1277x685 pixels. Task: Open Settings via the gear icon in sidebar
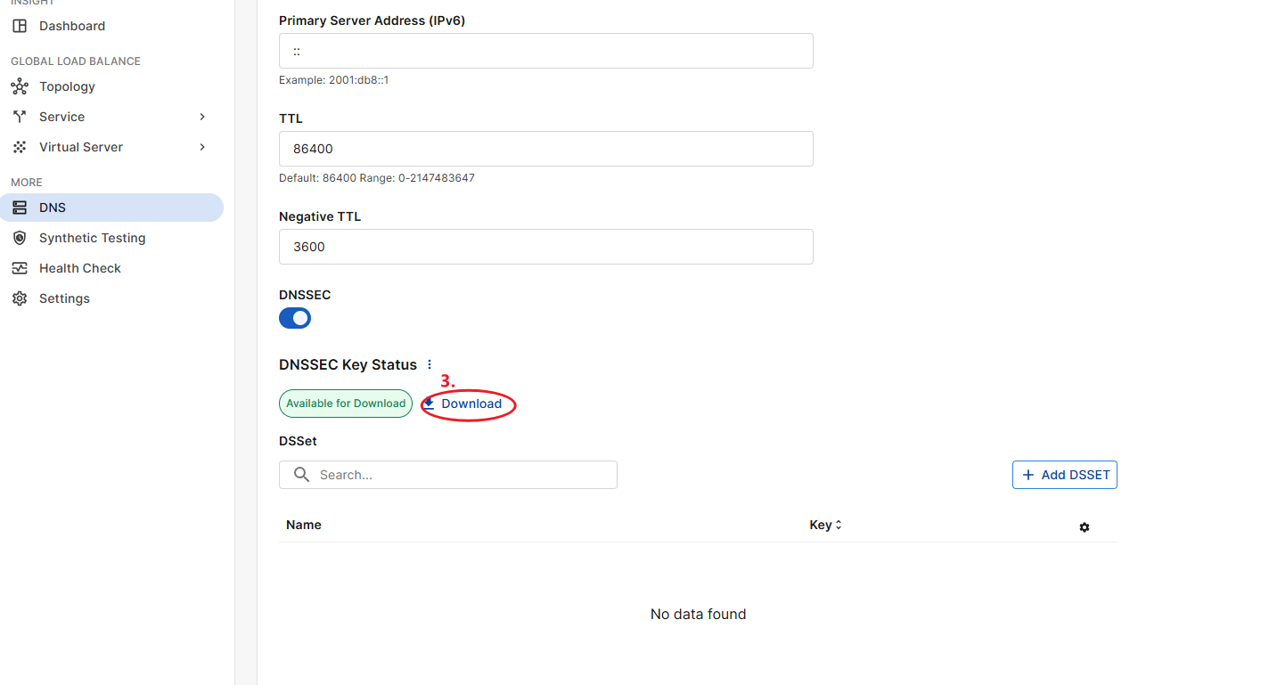[x=20, y=298]
